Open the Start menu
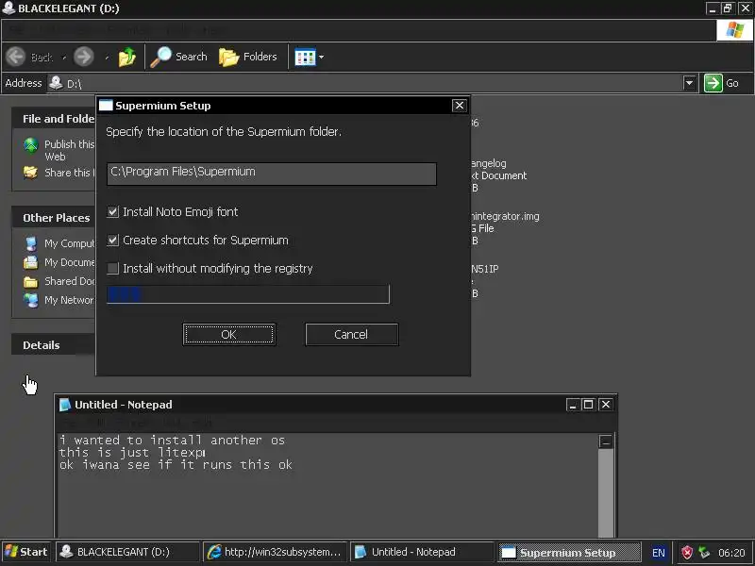The height and width of the screenshot is (566, 755). coord(26,552)
